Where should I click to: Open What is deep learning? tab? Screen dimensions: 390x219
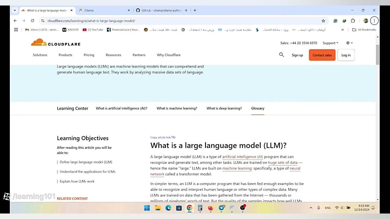point(224,108)
